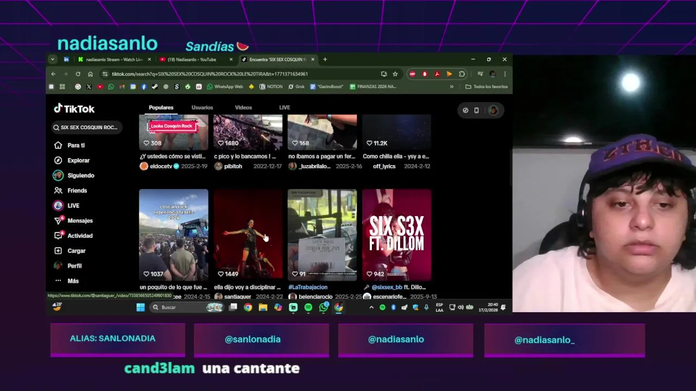This screenshot has height=391, width=696.
Task: Switch to the Usuarios tab
Action: (202, 108)
